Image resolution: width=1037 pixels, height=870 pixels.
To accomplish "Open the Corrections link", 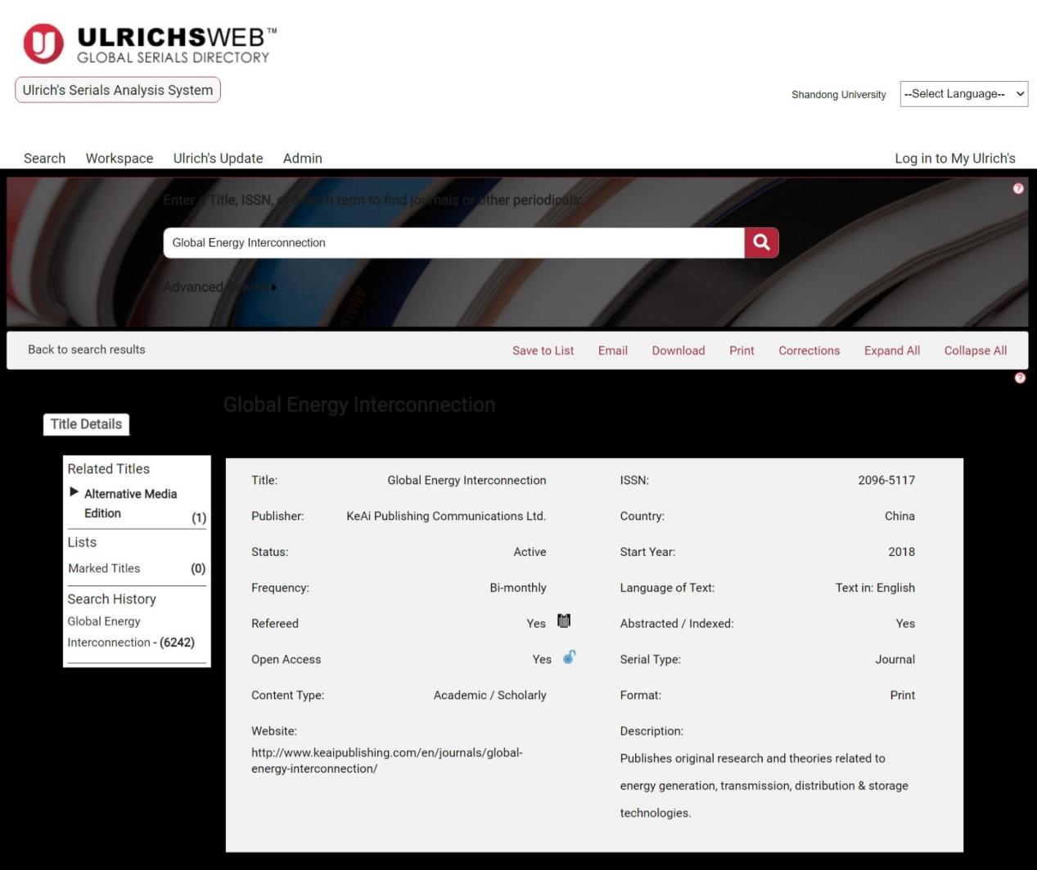I will tap(809, 351).
